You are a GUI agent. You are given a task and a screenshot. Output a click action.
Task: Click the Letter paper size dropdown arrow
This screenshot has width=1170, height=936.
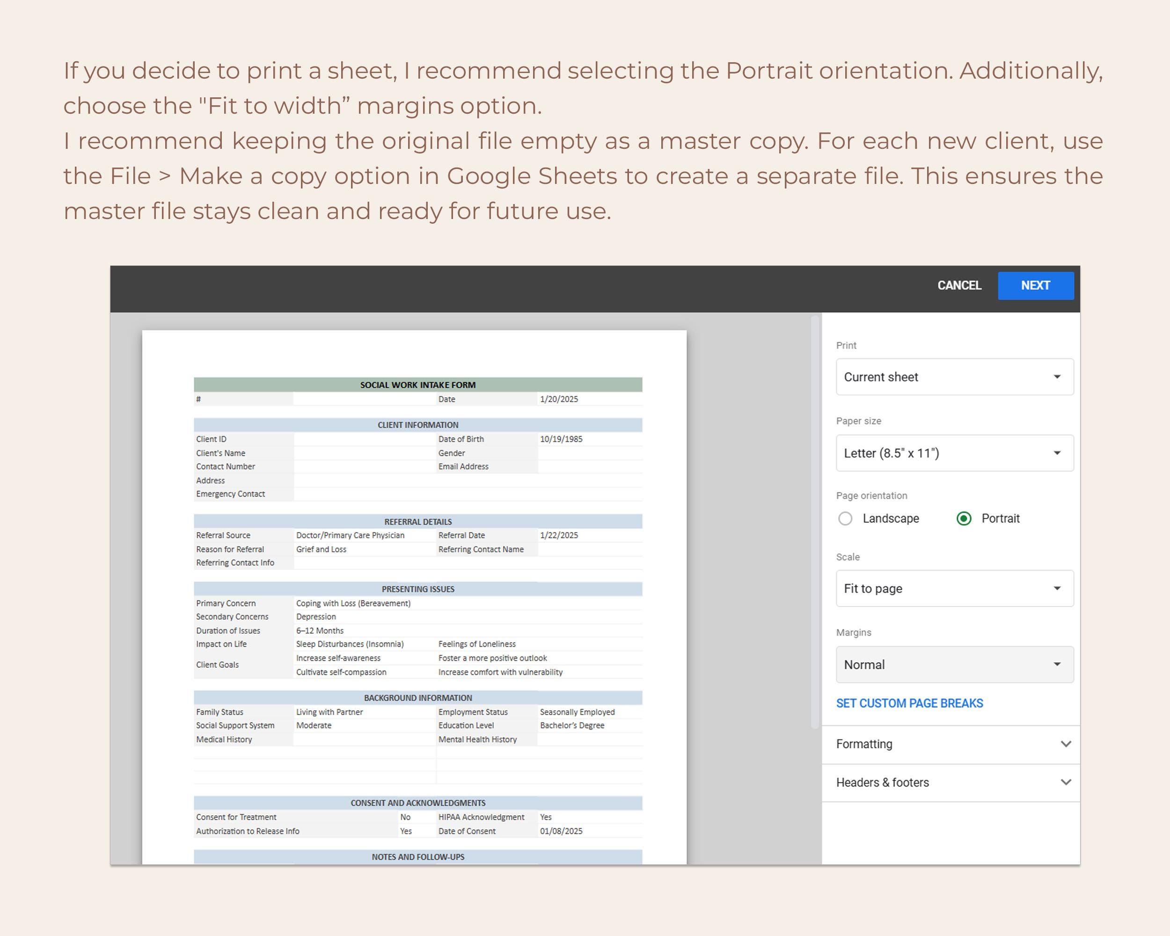click(1057, 453)
